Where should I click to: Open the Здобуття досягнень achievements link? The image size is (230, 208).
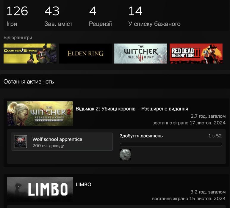click(x=141, y=136)
